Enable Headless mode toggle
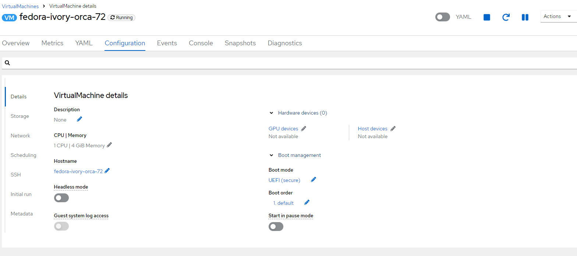Viewport: 577px width, 256px height. [61, 198]
